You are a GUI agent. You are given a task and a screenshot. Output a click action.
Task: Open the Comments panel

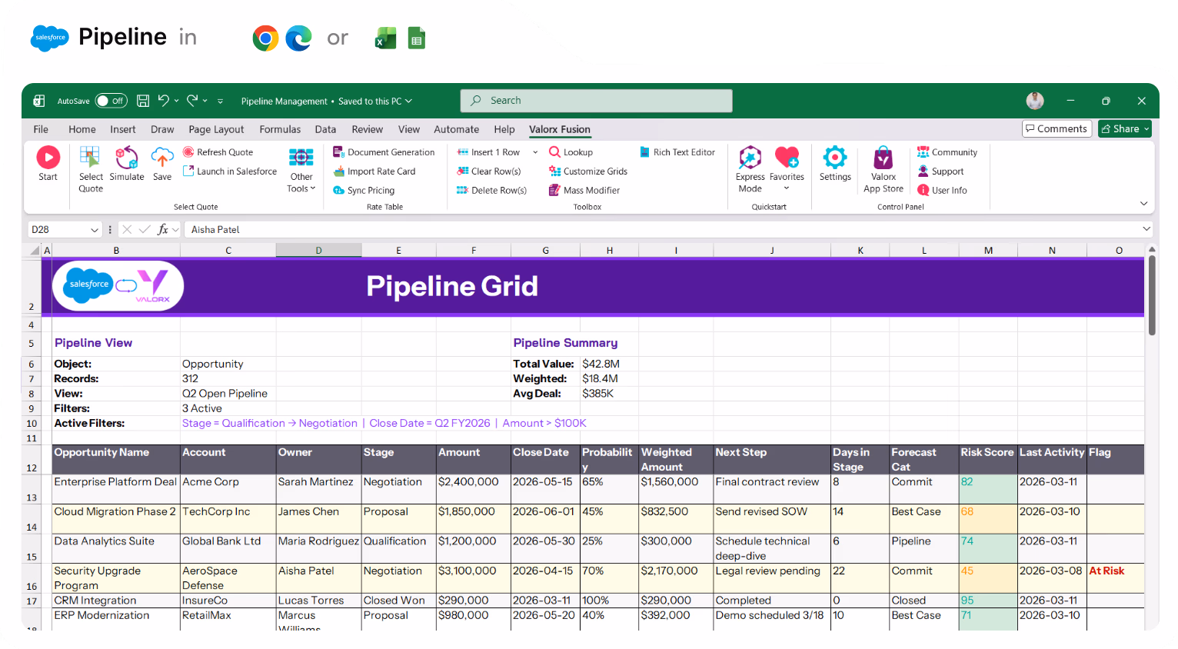pos(1057,128)
